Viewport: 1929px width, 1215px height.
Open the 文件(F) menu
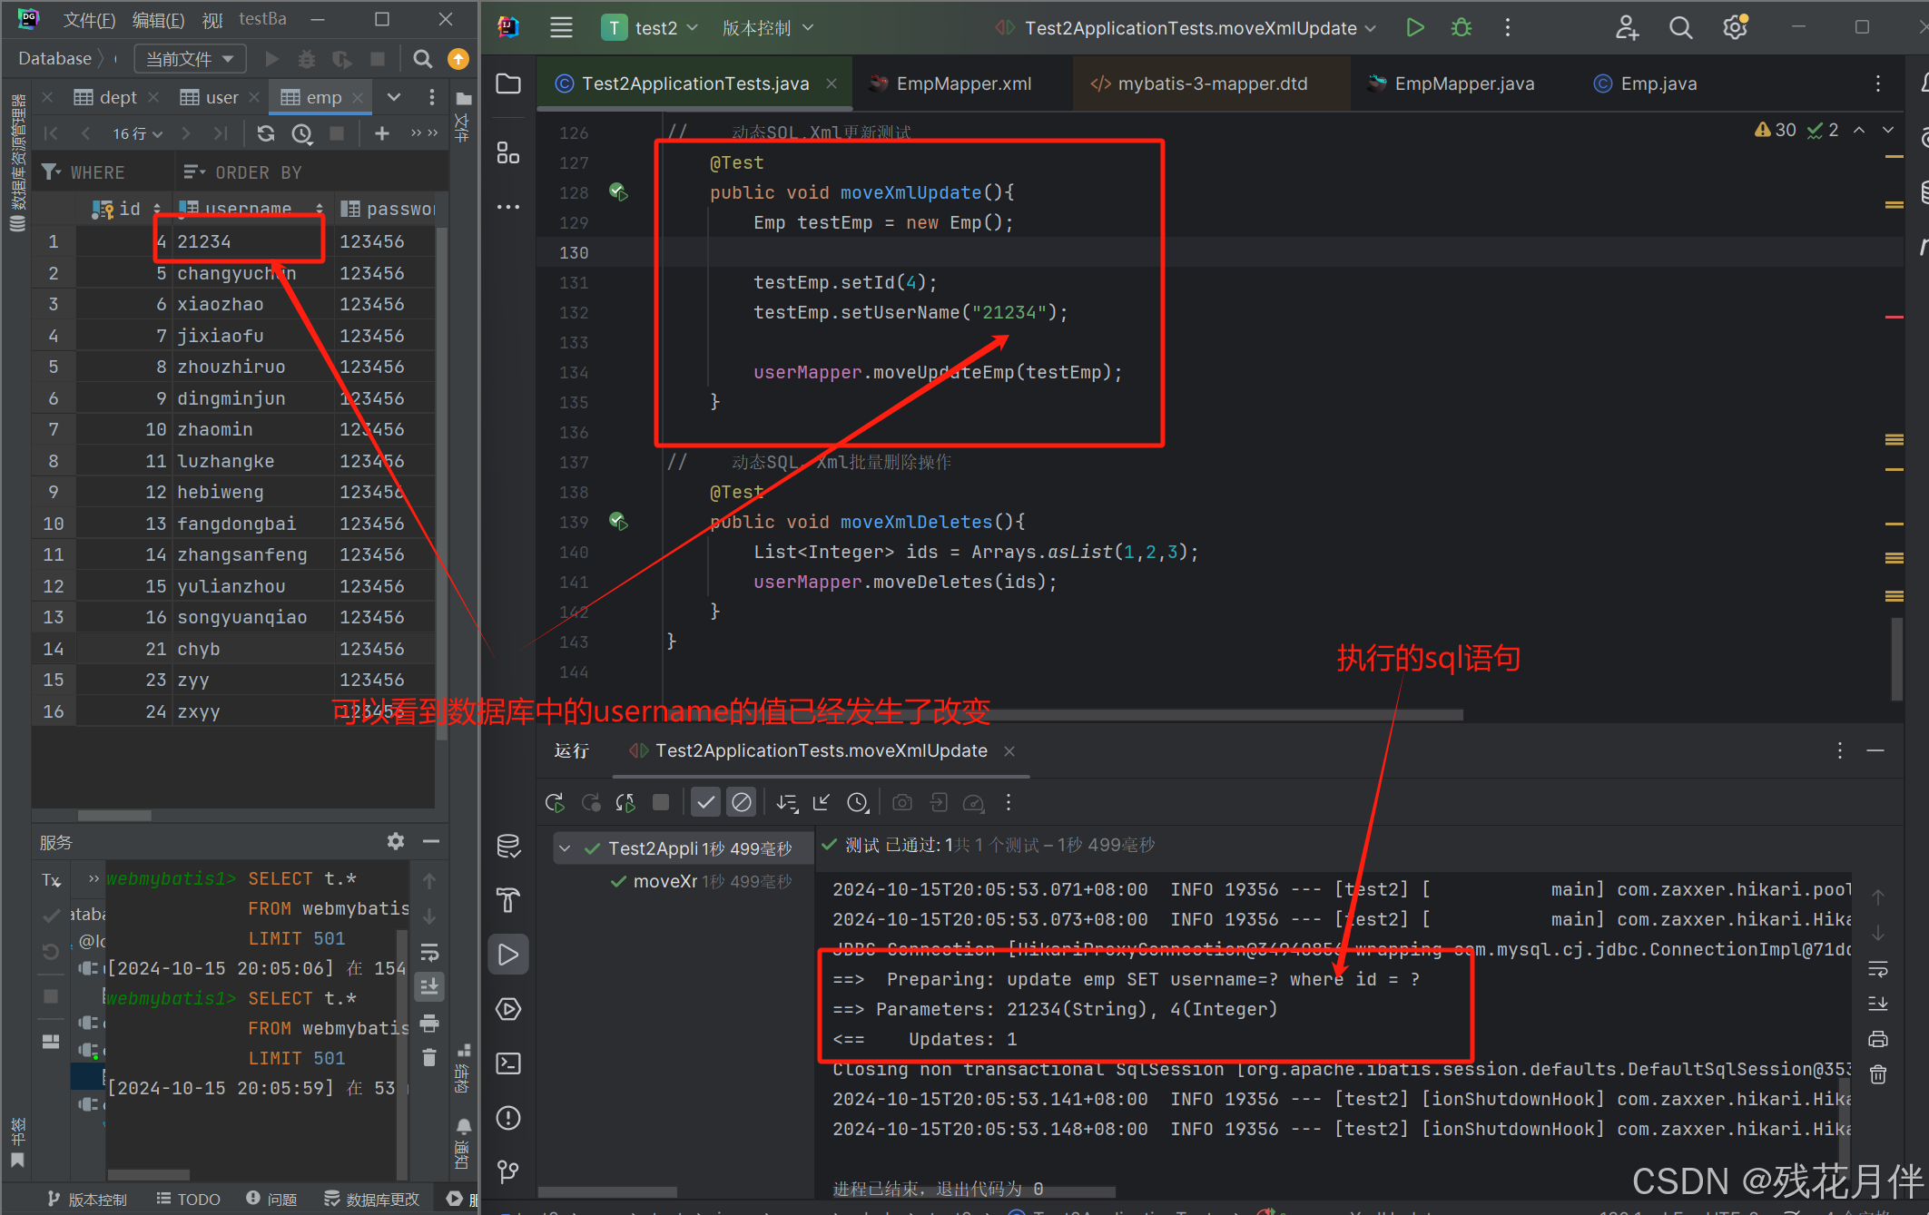(x=89, y=19)
